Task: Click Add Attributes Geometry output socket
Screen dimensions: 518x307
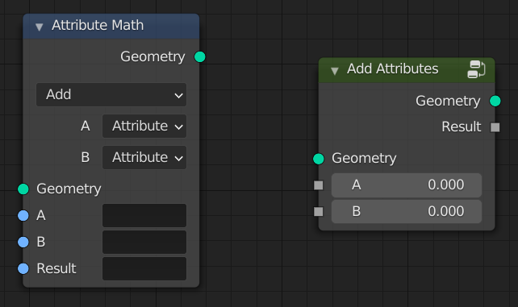Action: [495, 101]
